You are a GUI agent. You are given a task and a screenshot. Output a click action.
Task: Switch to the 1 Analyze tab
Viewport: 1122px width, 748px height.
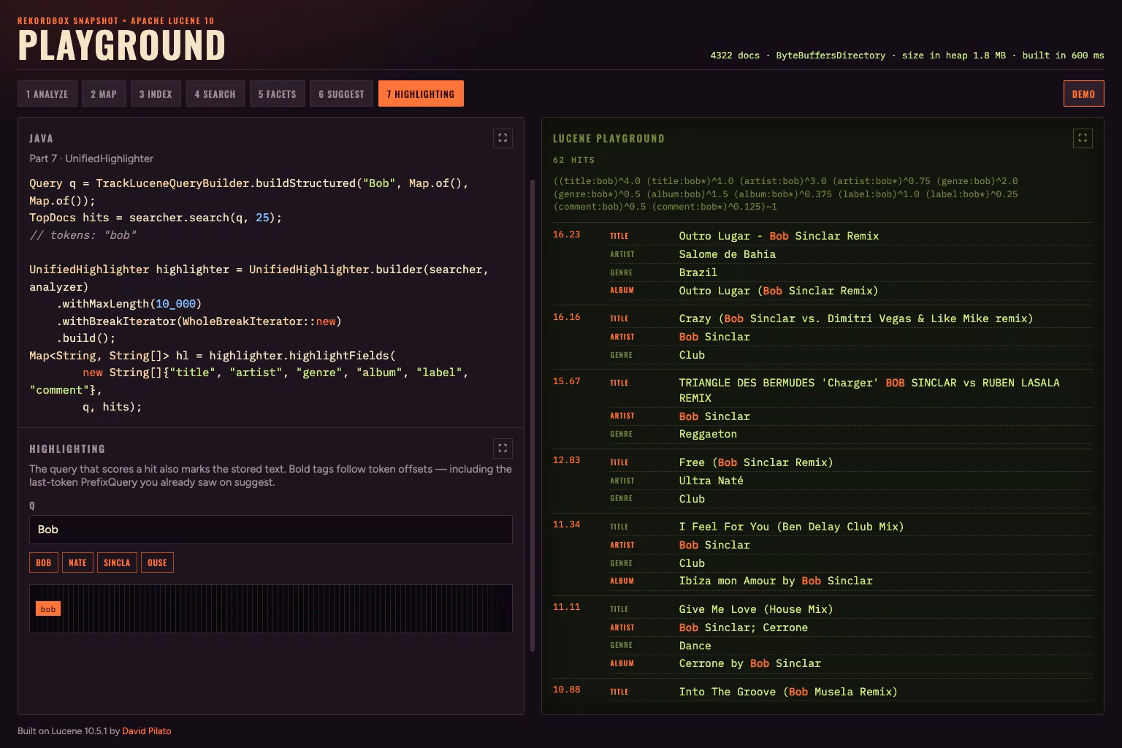pyautogui.click(x=47, y=93)
